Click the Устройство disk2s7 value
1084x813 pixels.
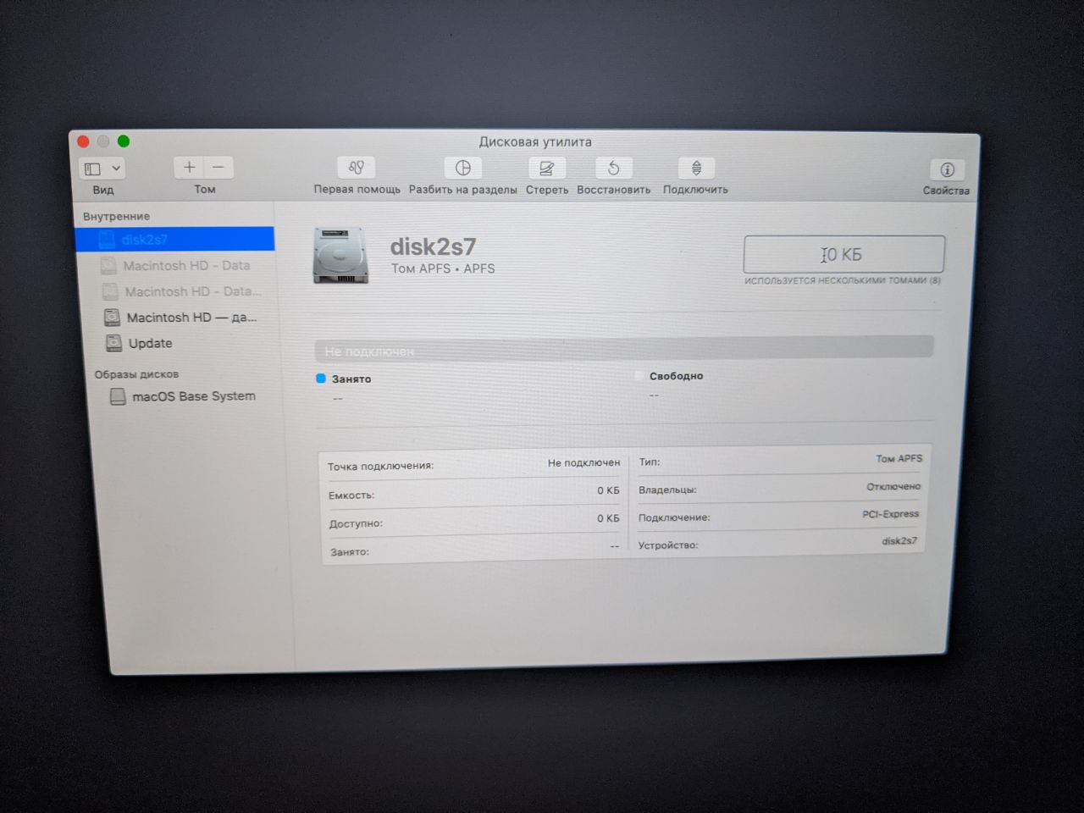[x=899, y=541]
